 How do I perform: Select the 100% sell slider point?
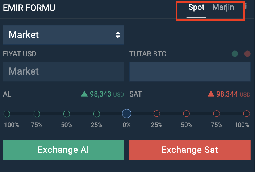coord(247,114)
